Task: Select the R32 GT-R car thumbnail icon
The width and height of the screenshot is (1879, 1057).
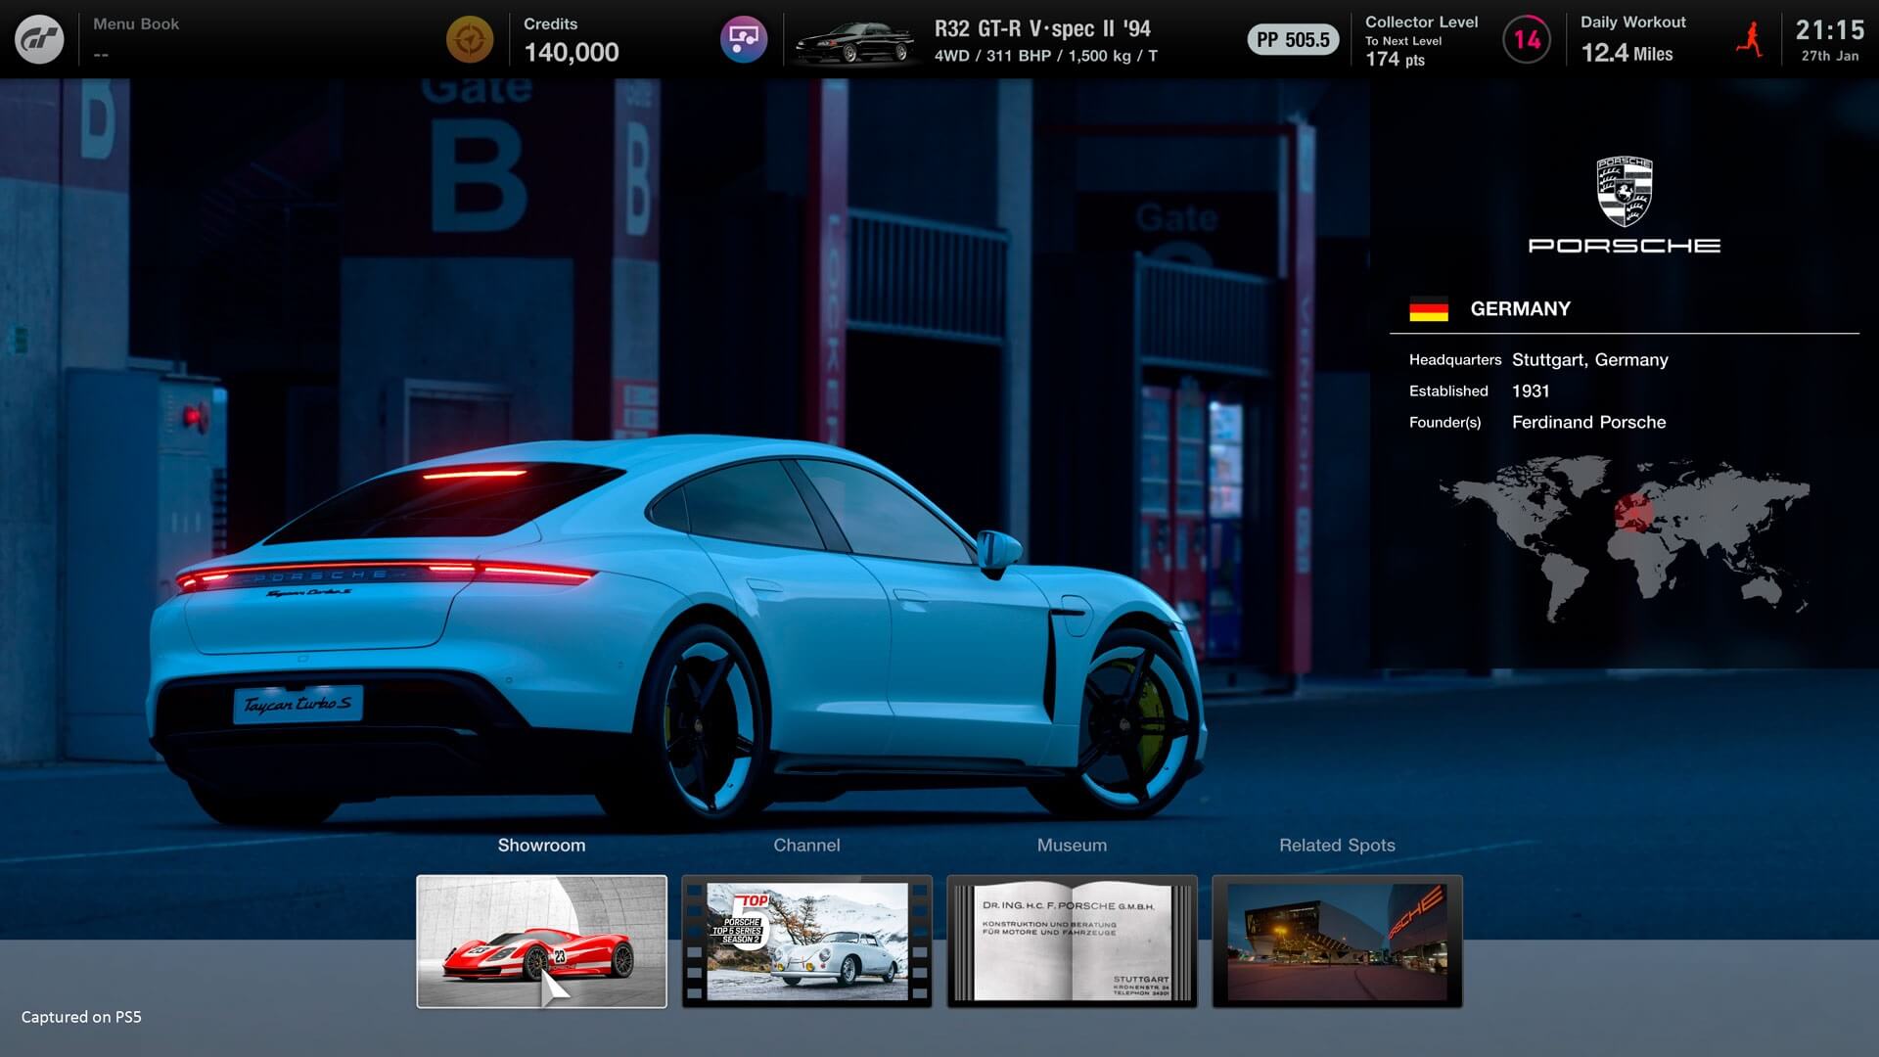Action: 855,42
